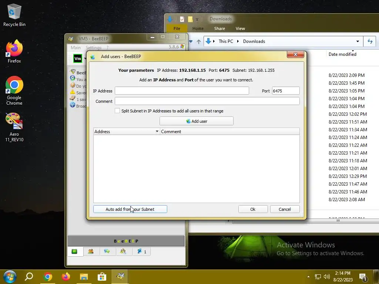Launch Firefox from desktop shortcut
Screen dimensions: 379x284
[14, 51]
